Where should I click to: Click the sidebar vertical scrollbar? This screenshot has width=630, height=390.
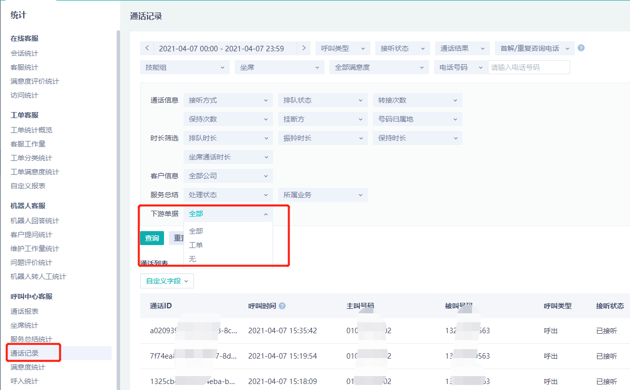[118, 199]
